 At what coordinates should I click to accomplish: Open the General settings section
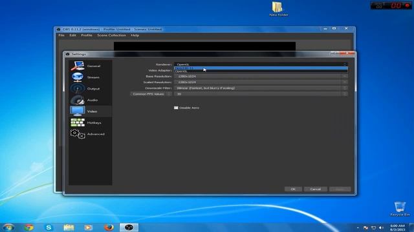pos(91,66)
